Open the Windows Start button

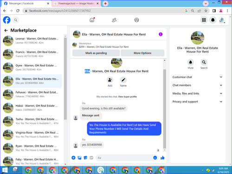5,170
